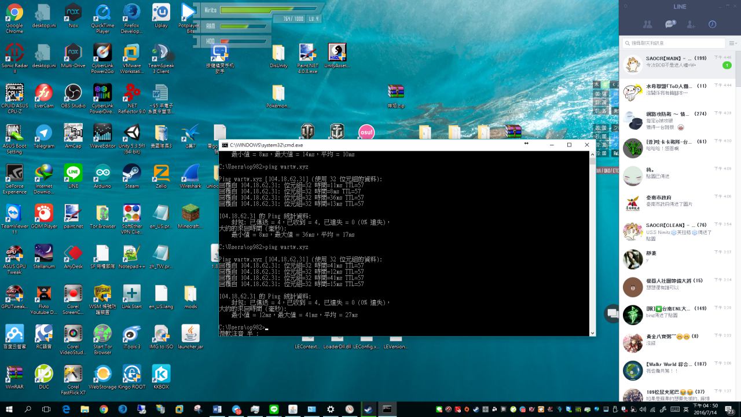Expand the chat list sort dropdown

pos(732,43)
